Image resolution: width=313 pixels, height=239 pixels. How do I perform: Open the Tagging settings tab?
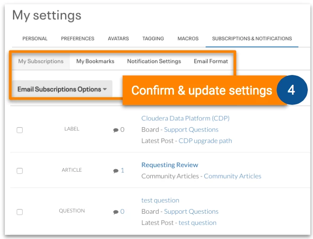[153, 39]
